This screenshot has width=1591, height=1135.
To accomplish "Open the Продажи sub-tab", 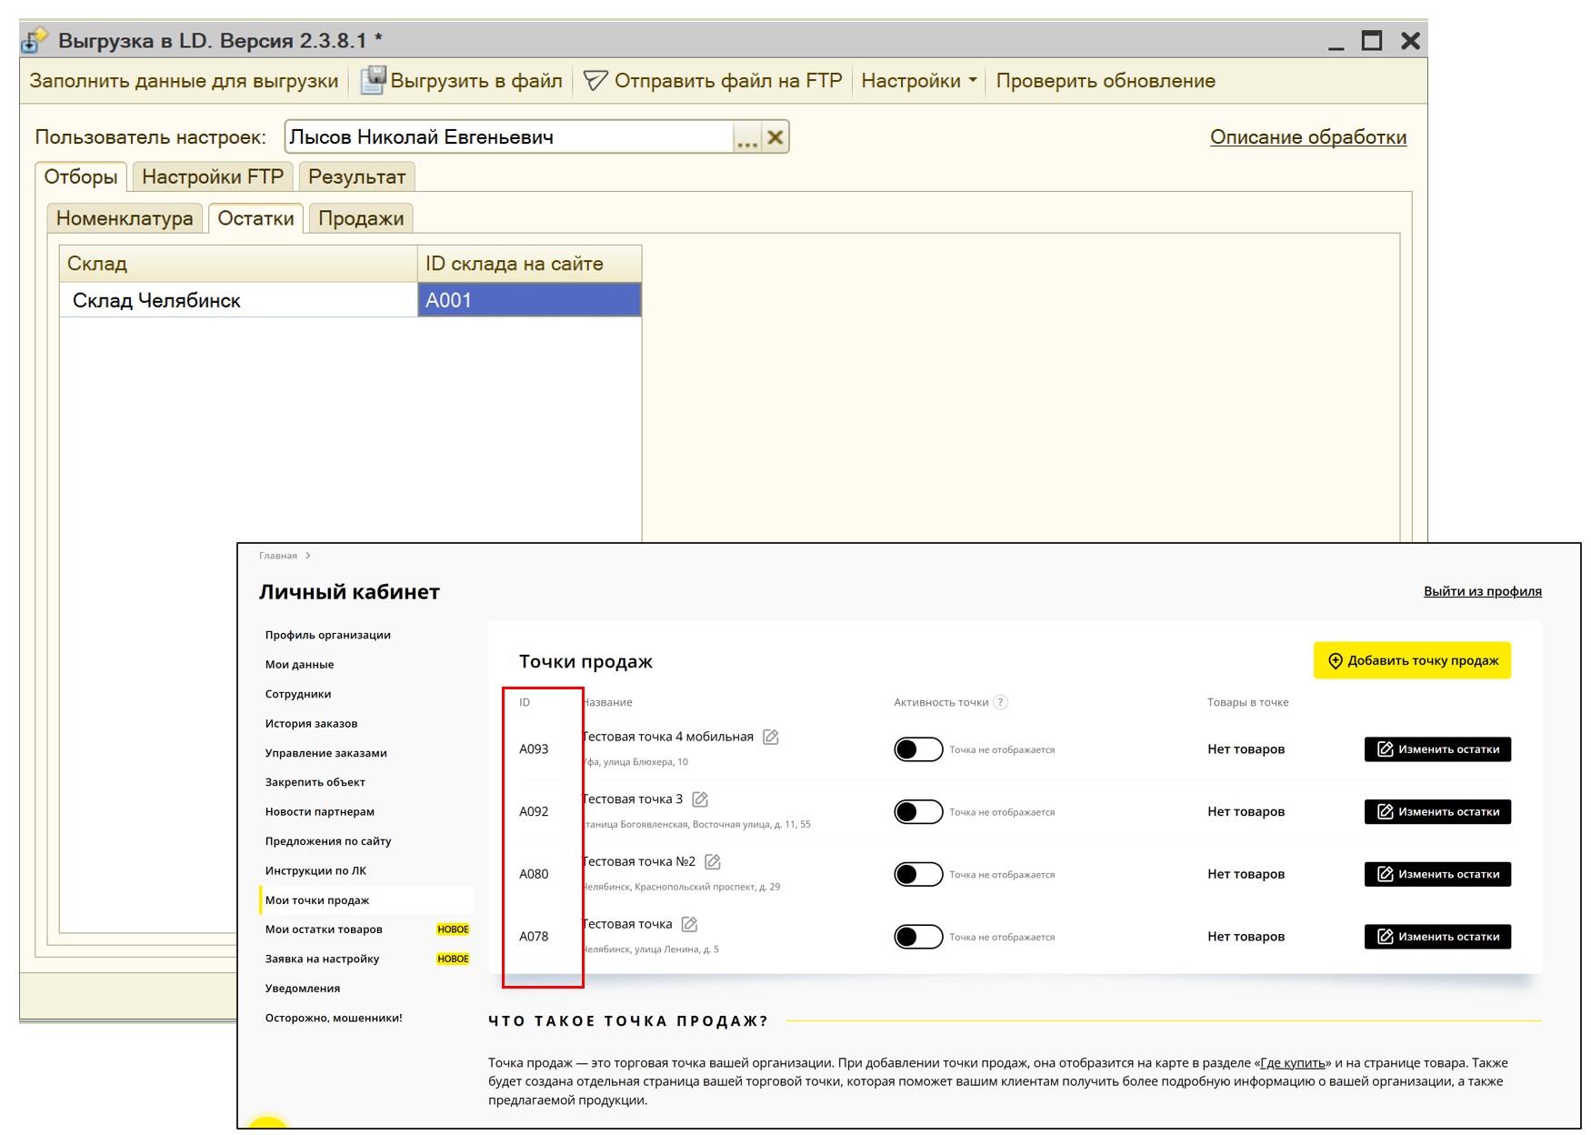I will click(x=361, y=218).
